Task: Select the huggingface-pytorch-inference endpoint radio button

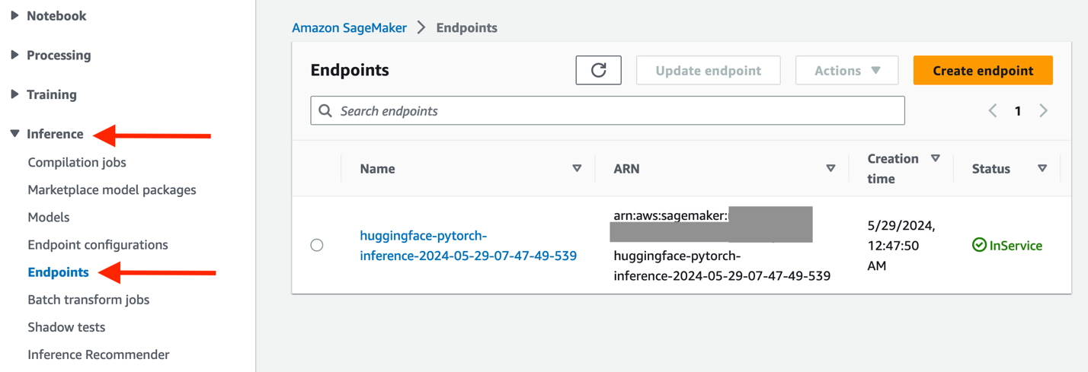Action: click(x=317, y=245)
